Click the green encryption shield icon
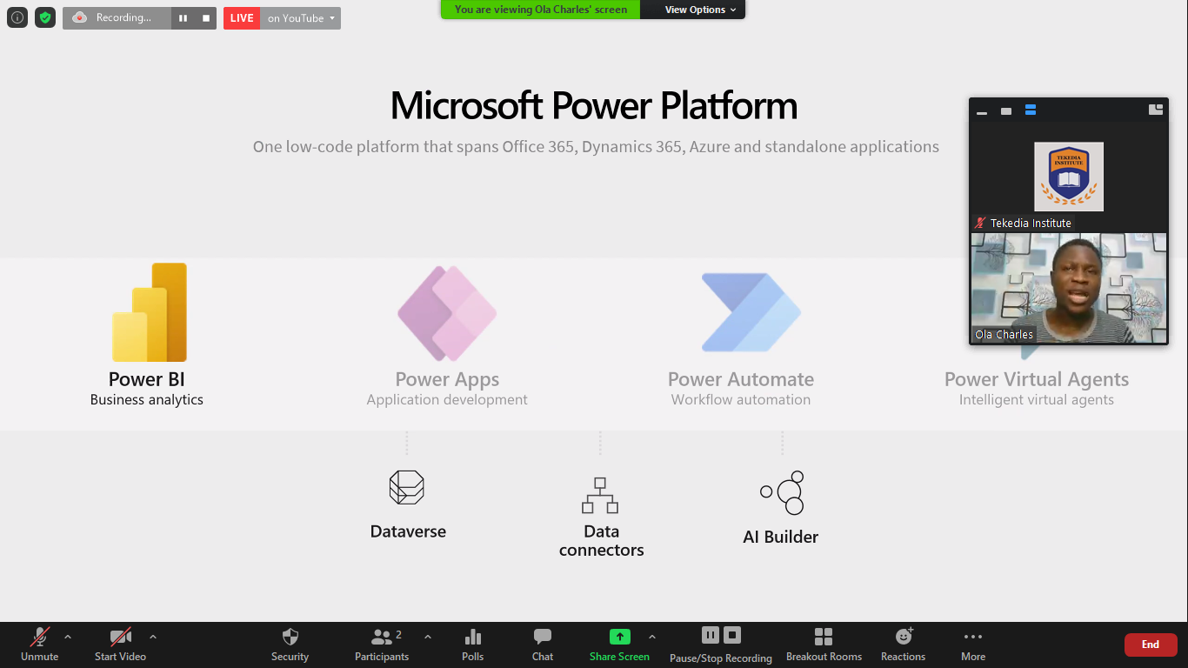The image size is (1188, 668). click(45, 17)
